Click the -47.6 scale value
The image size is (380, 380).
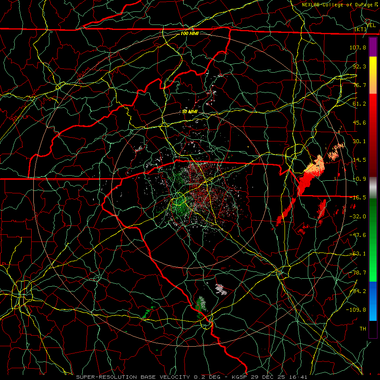point(358,235)
